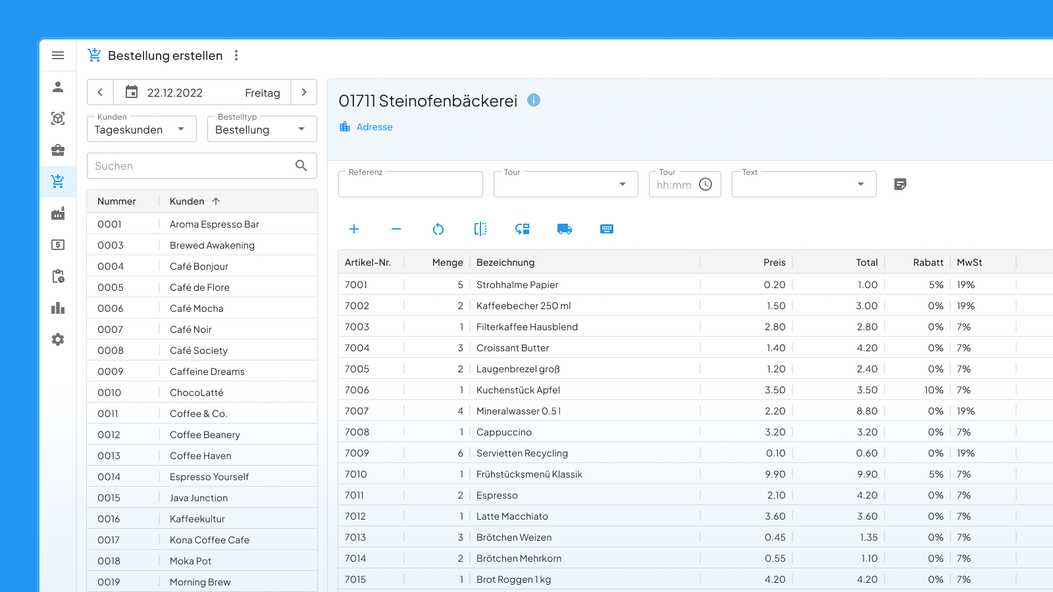This screenshot has height=592, width=1053.
Task: Select customer Kona Coffee Cafe
Action: [202, 540]
